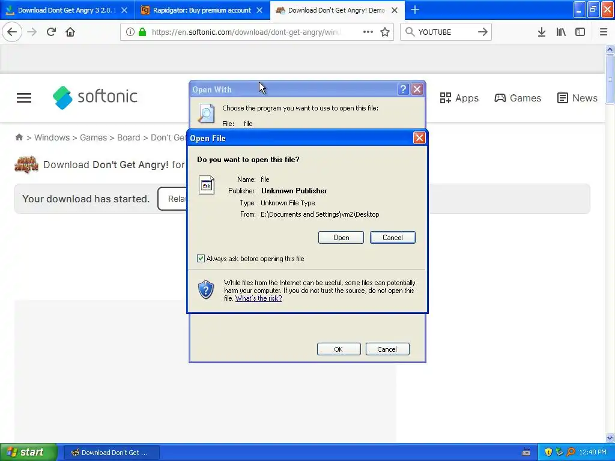This screenshot has height=461, width=615.
Task: Click the Firefox address bar URL
Action: click(246, 32)
